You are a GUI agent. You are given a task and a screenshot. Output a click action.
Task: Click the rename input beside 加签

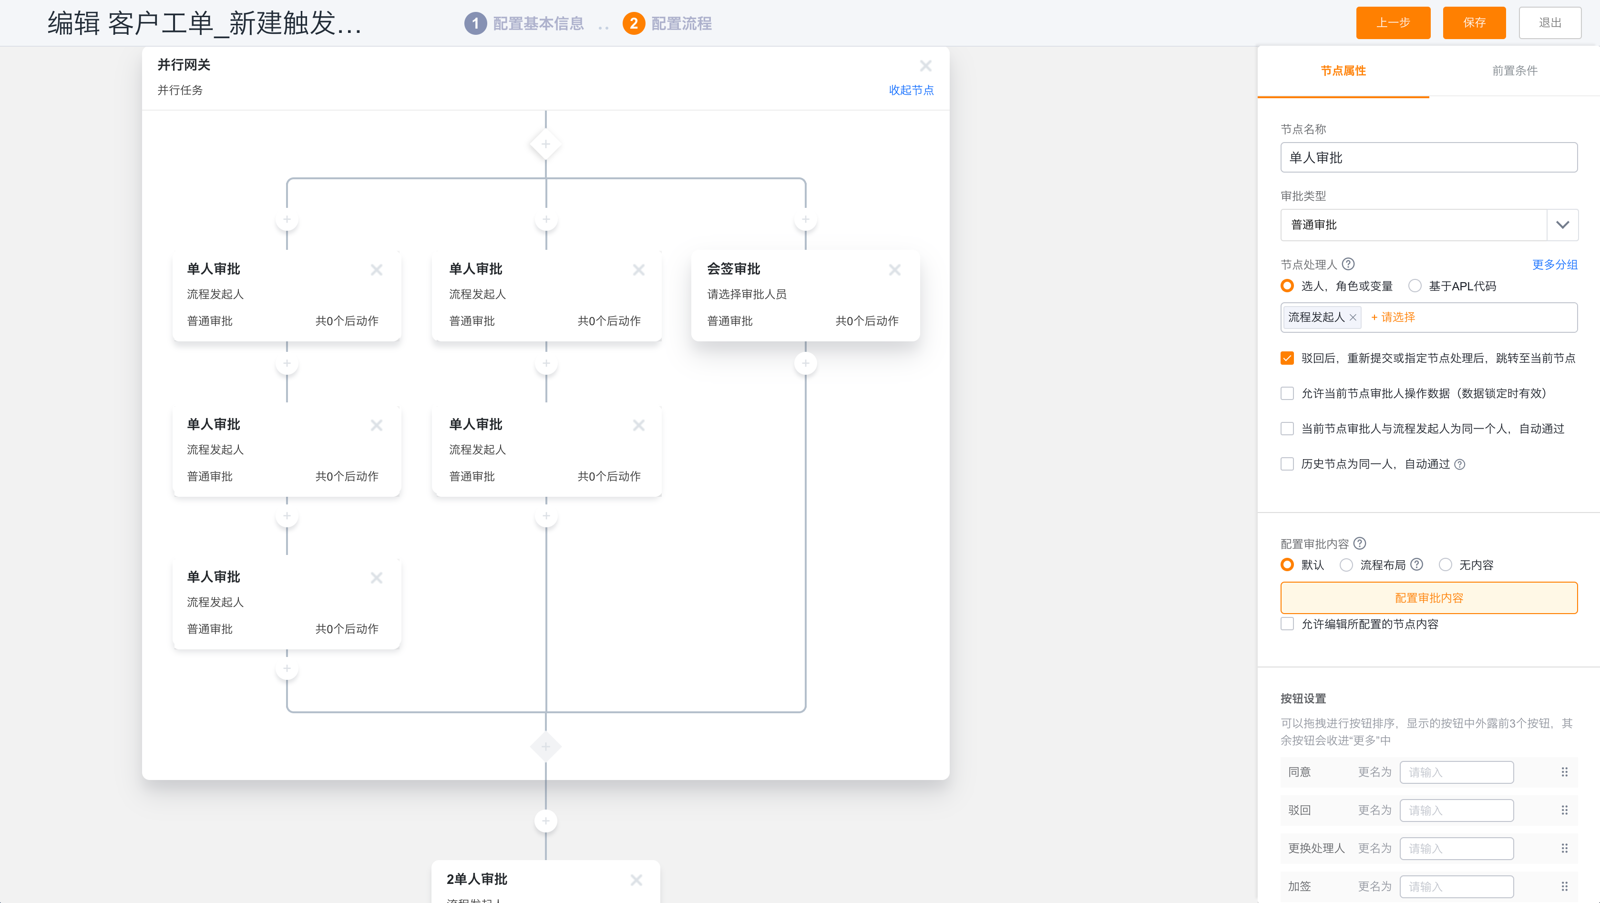pos(1457,886)
